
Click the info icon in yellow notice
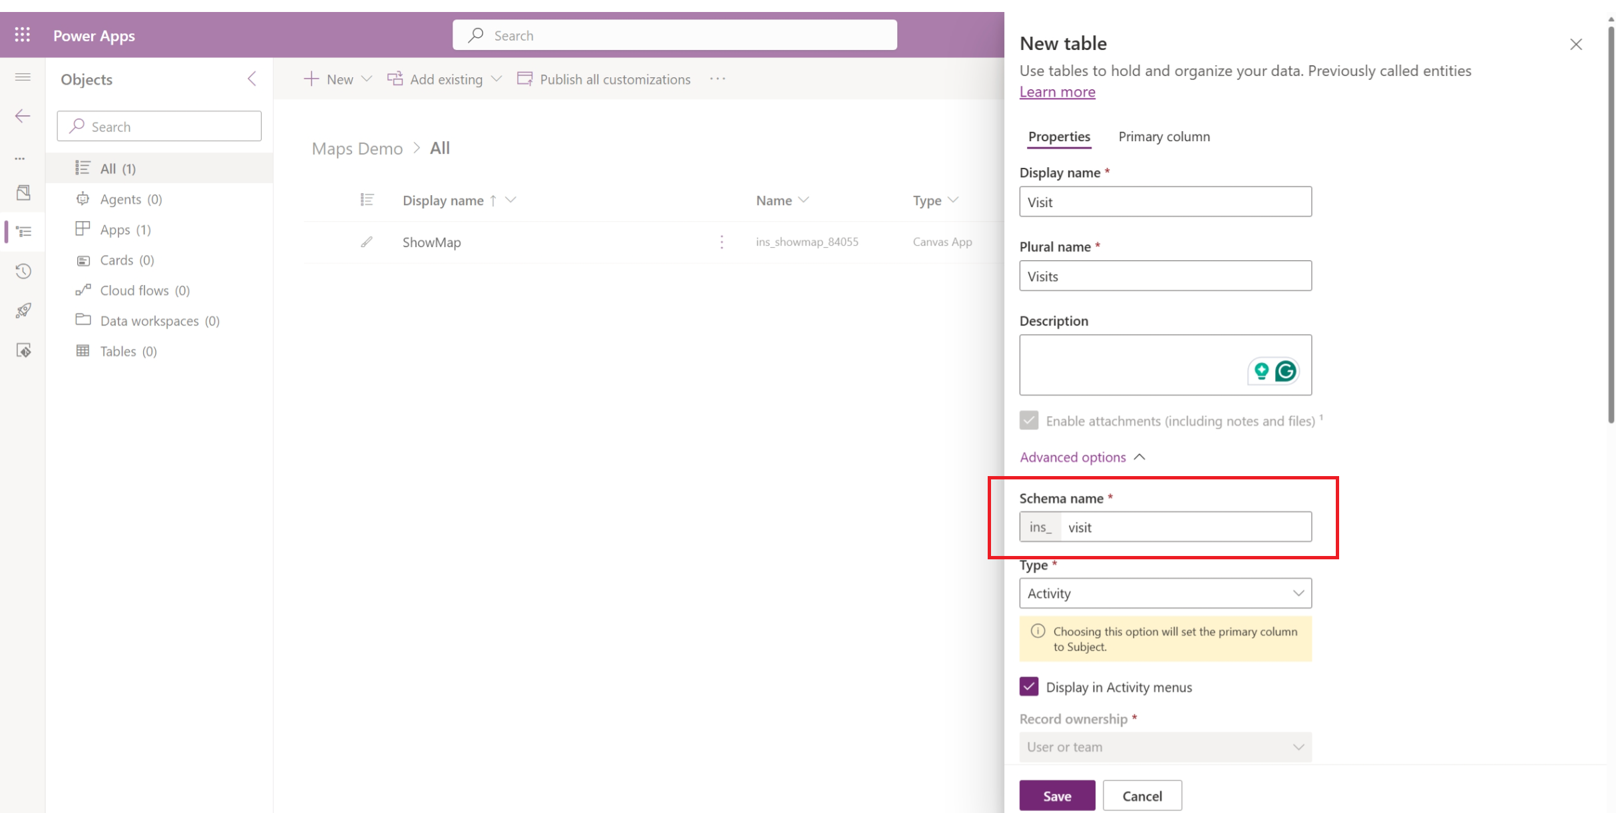tap(1038, 631)
